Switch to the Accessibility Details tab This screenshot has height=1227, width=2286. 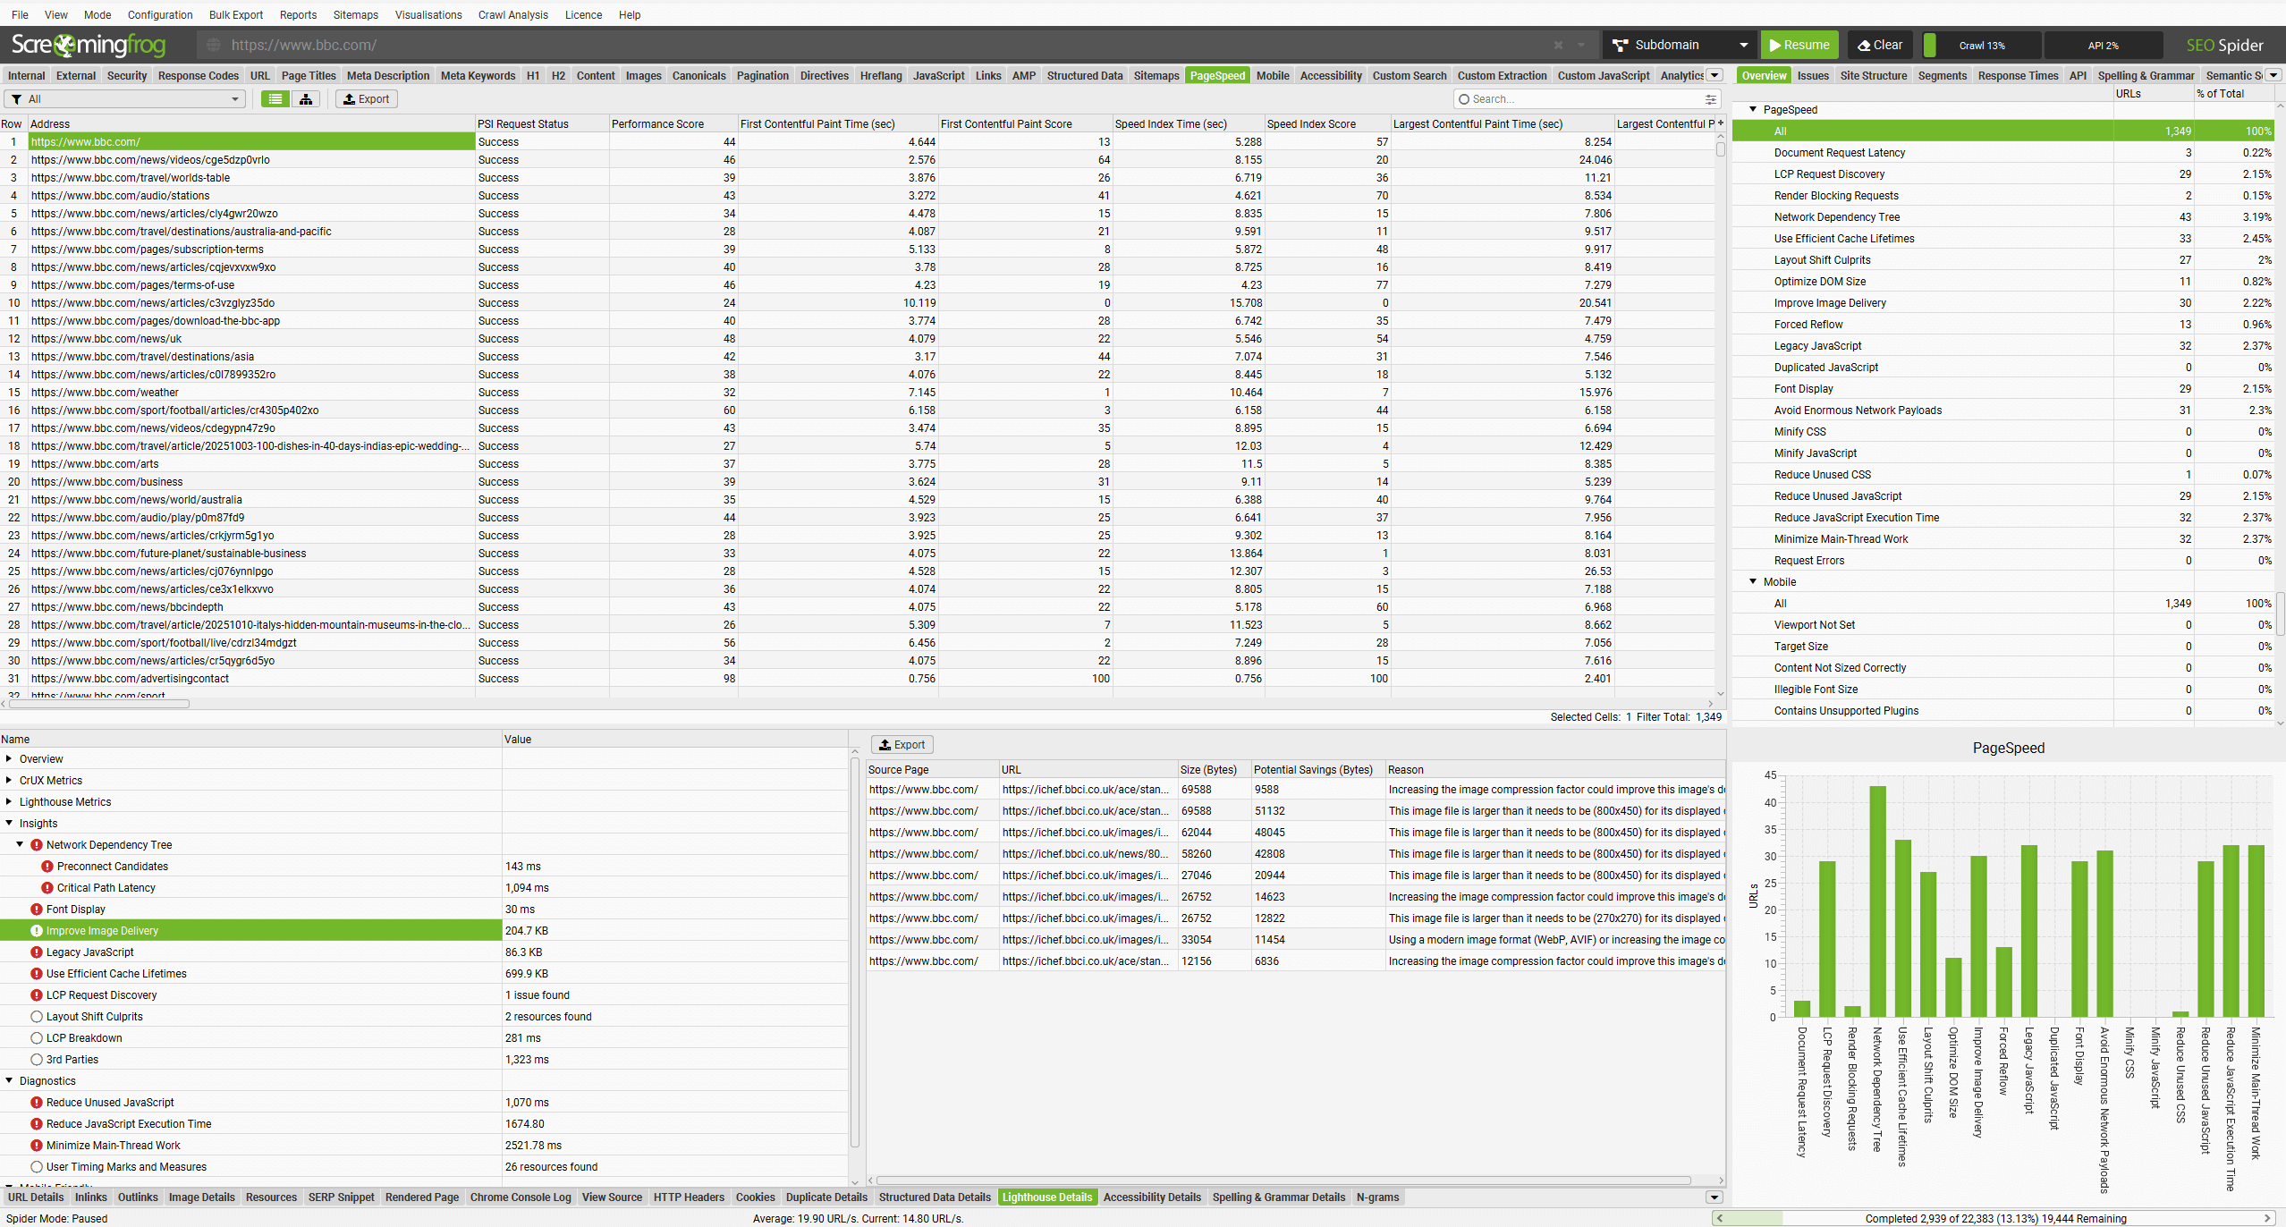[x=1151, y=1197]
